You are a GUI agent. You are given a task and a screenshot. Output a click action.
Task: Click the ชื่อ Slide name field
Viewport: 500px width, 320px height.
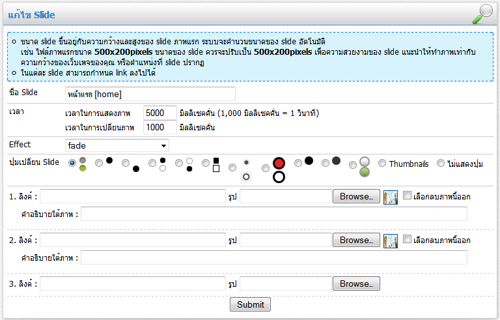[x=150, y=95]
